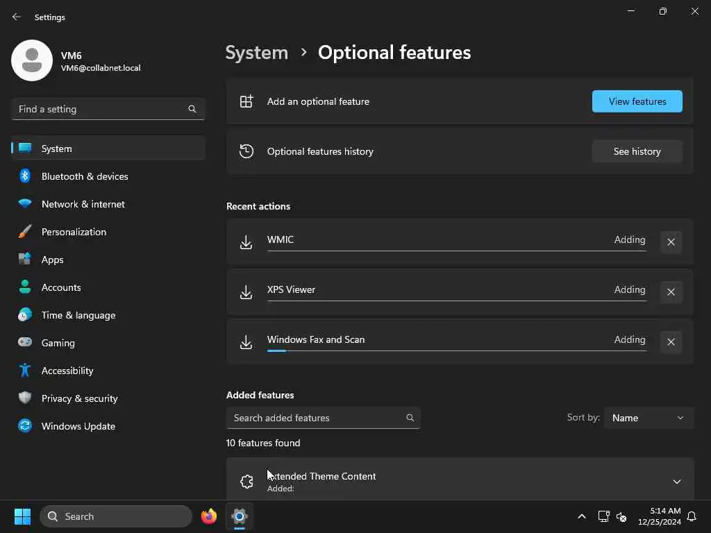Cancel the WMIC installation
This screenshot has width=711, height=533.
(x=671, y=242)
